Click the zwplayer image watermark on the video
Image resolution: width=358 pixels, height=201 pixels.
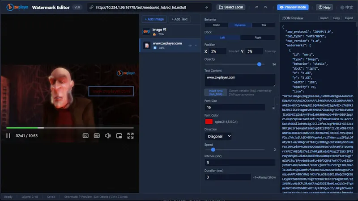click(126, 73)
